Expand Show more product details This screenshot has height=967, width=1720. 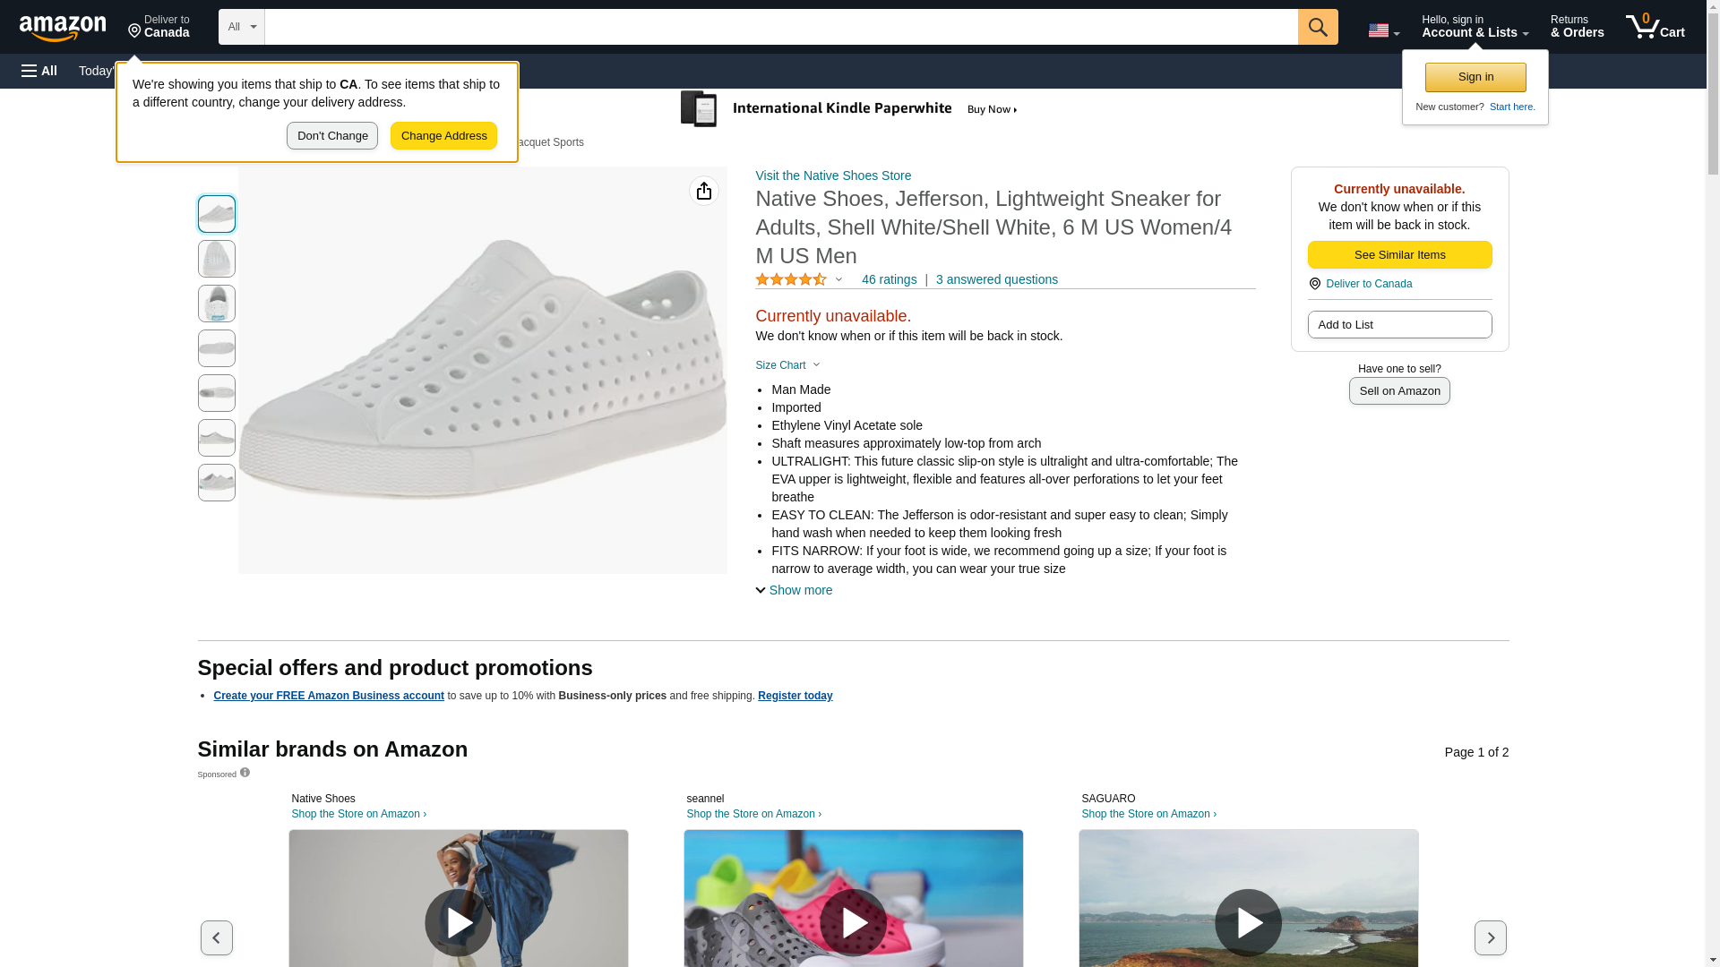pyautogui.click(x=794, y=590)
